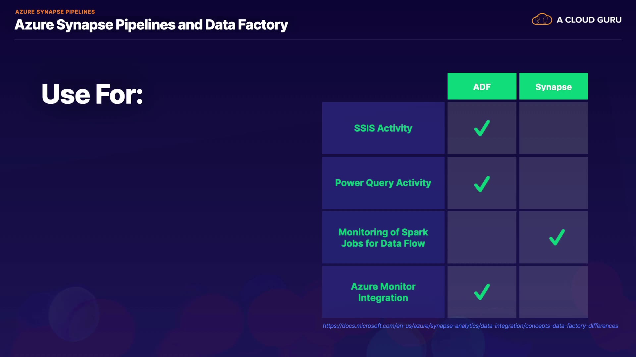This screenshot has width=636, height=357.
Task: Click the Azure Monitor Integration row label
Action: pos(383,292)
